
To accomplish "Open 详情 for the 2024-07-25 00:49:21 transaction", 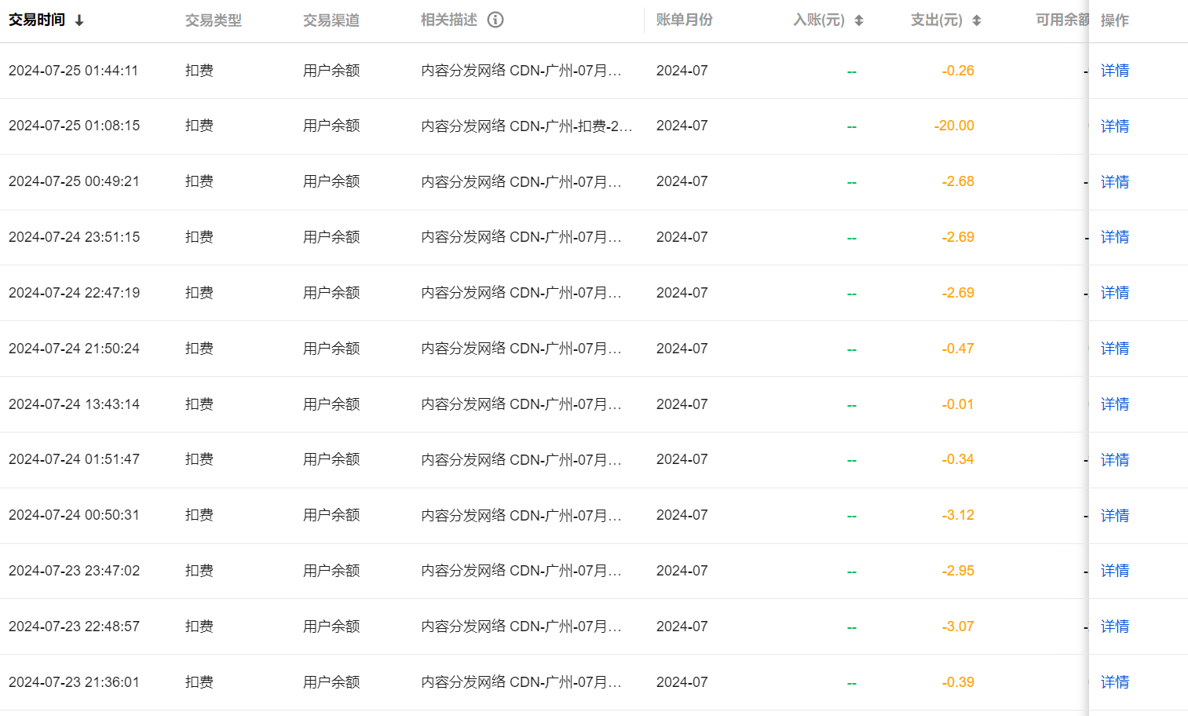I will 1115,182.
